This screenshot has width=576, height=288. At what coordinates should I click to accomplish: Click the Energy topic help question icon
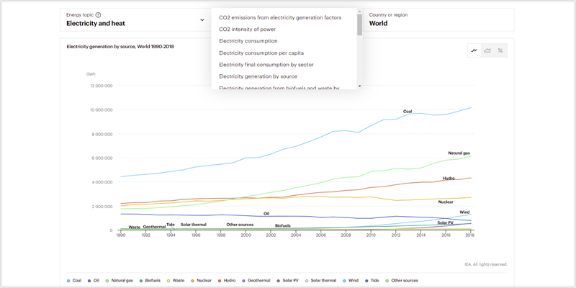(98, 15)
